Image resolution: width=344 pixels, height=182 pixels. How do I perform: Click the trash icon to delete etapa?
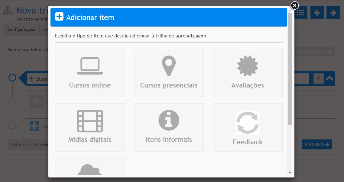318,78
